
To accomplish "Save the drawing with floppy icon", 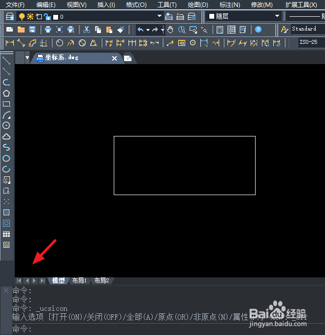I will pyautogui.click(x=32, y=30).
